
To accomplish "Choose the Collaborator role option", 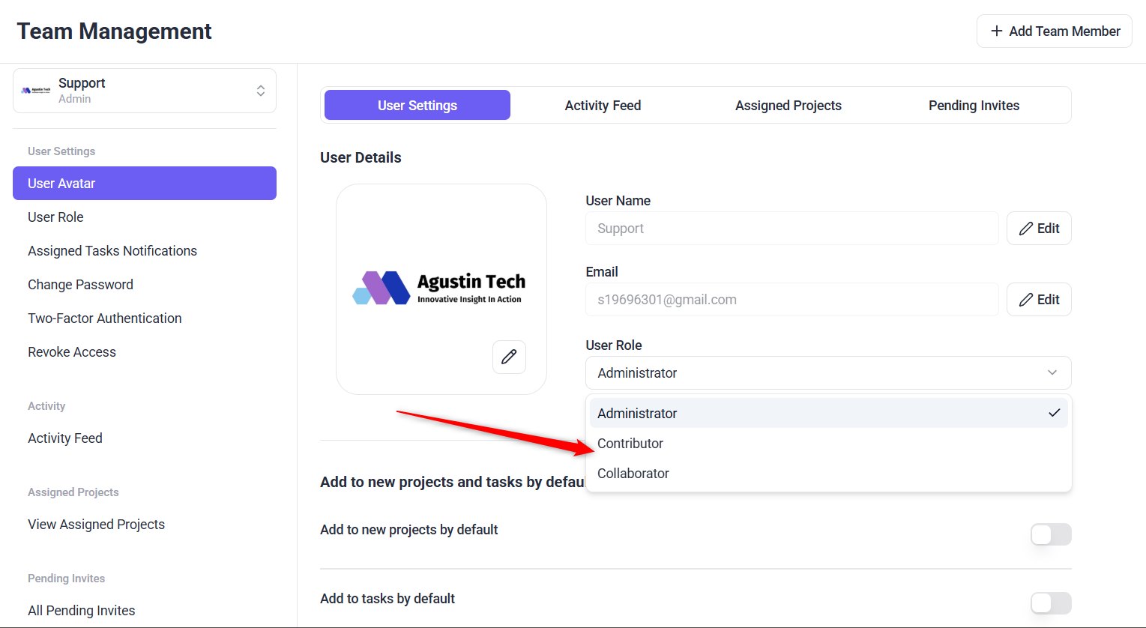I will pyautogui.click(x=633, y=474).
